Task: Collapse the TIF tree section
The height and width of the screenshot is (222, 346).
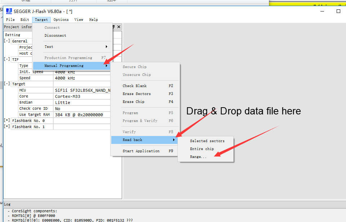Action: click(7, 59)
